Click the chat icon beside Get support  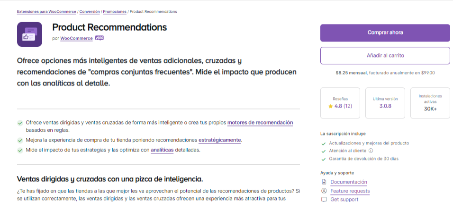coord(324,200)
